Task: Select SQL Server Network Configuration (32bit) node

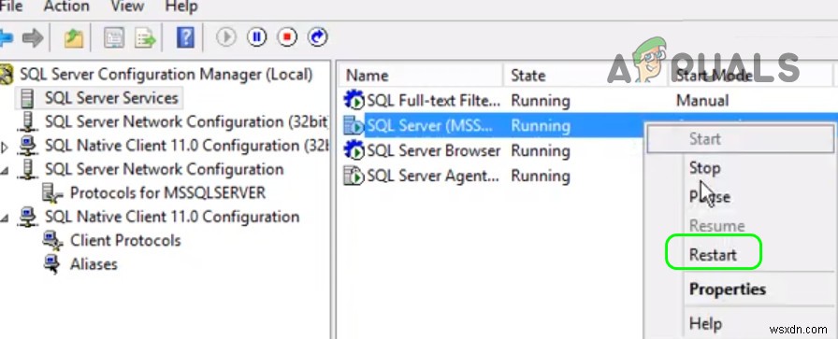Action: tap(186, 121)
